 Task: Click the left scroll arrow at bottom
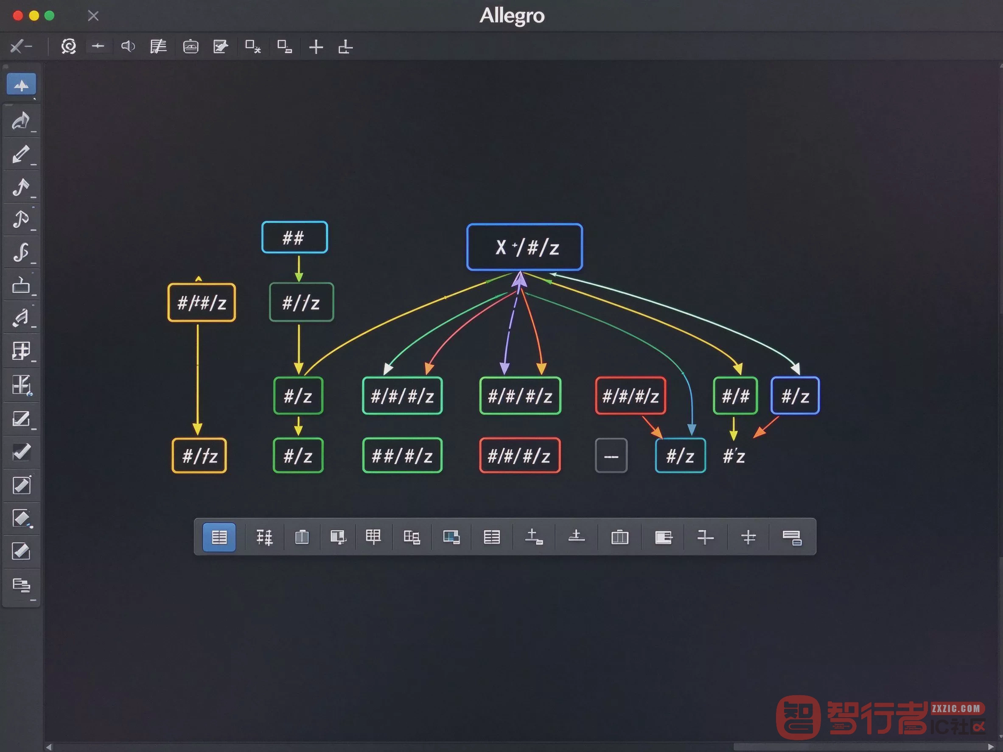tap(49, 746)
